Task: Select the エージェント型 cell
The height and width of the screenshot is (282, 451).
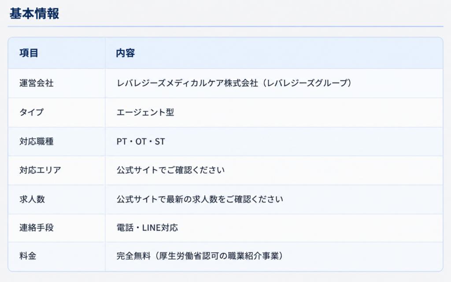Action: [145, 112]
